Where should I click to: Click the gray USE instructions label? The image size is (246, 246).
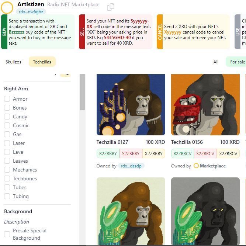point(238,32)
